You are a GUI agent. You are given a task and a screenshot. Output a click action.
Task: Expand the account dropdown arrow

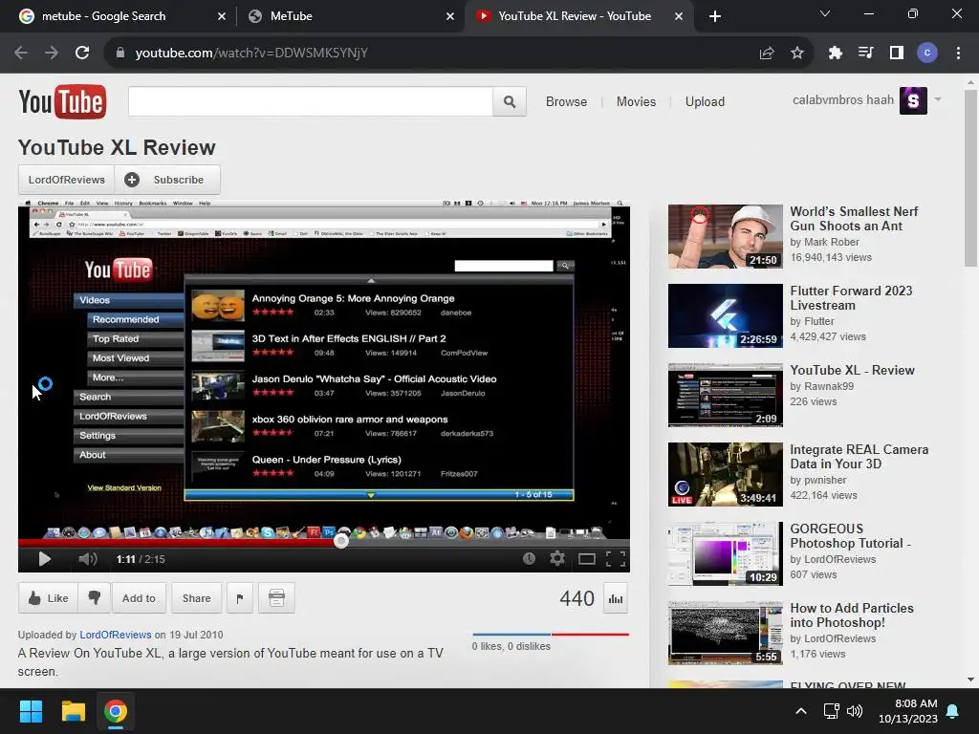(x=937, y=99)
